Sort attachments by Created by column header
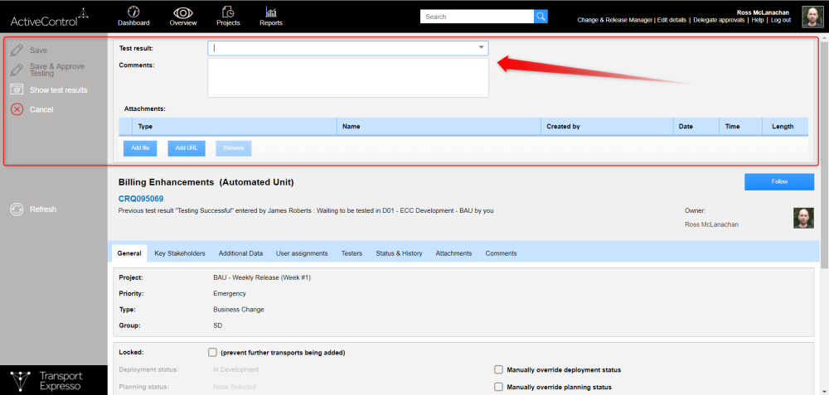The image size is (829, 395). point(607,127)
